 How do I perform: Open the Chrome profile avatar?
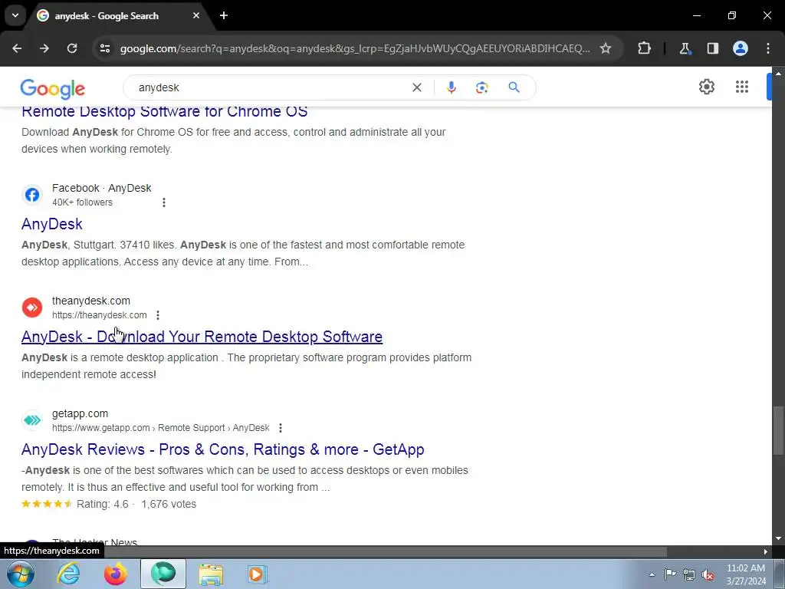point(741,48)
